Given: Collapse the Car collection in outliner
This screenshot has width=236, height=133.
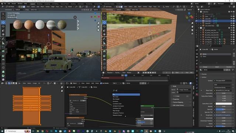Looking at the screenshot, I should (x=199, y=28).
